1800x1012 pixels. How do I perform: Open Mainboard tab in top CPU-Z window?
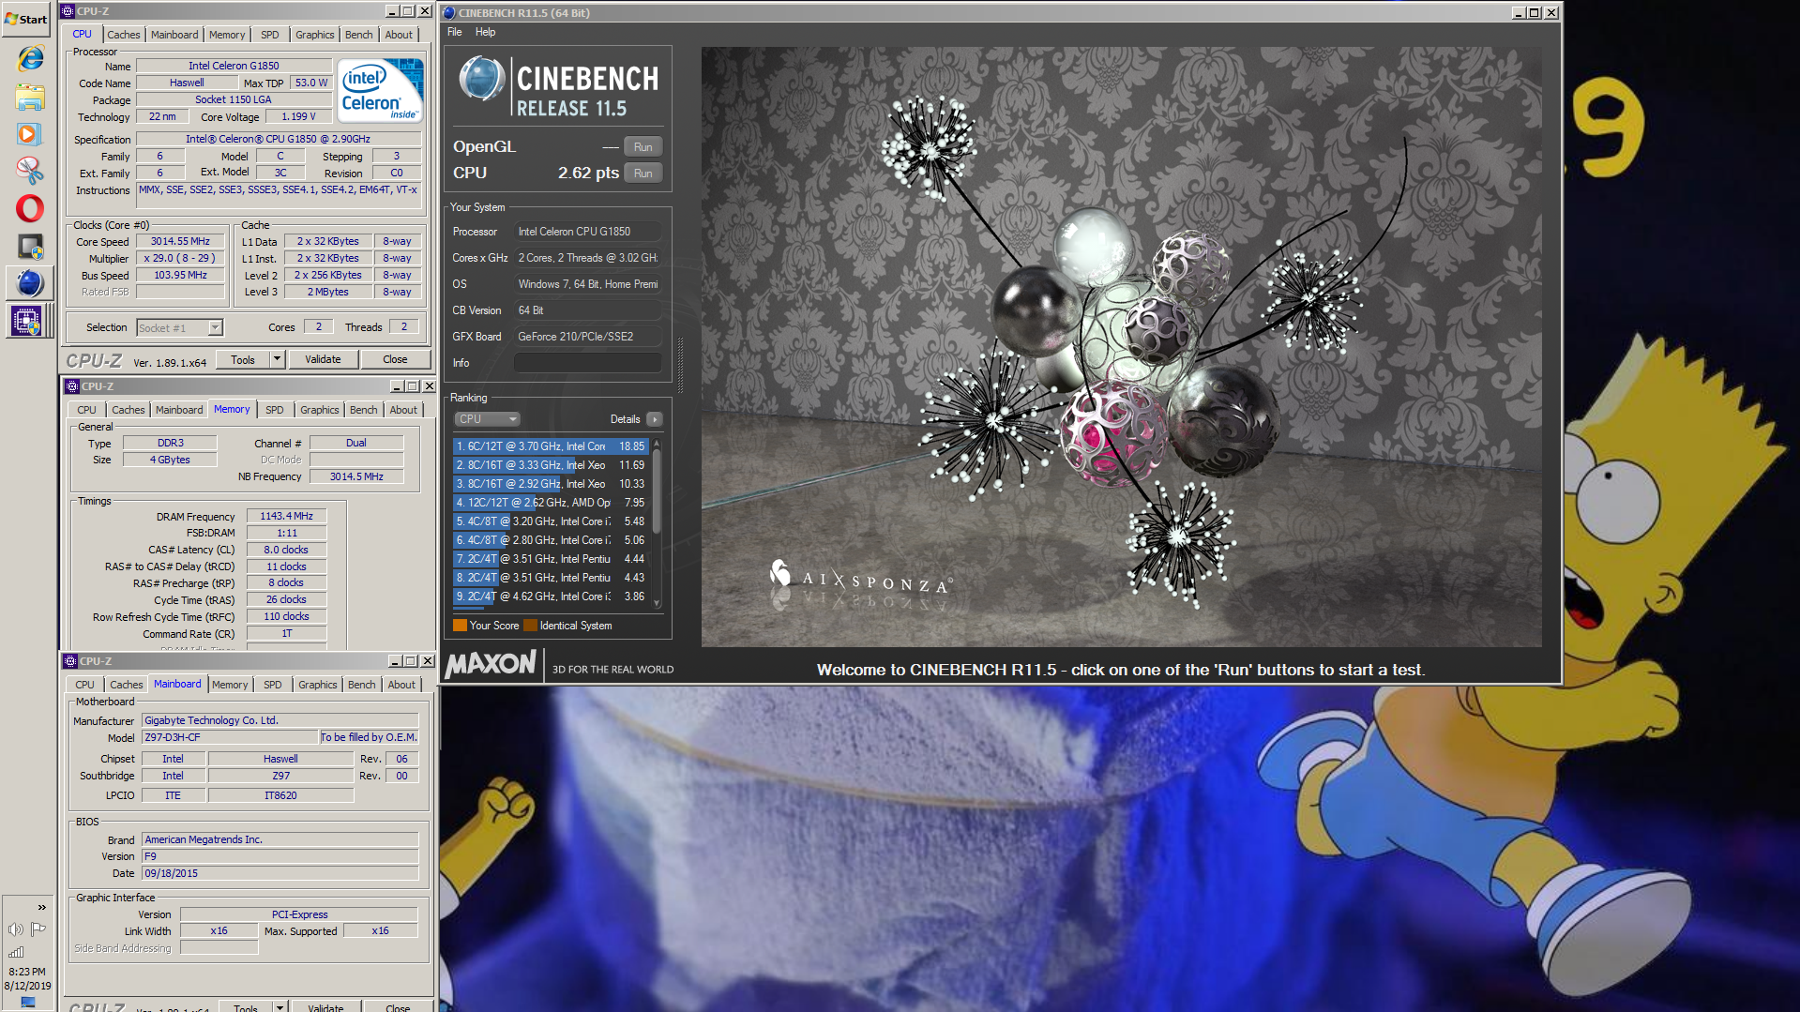click(174, 35)
